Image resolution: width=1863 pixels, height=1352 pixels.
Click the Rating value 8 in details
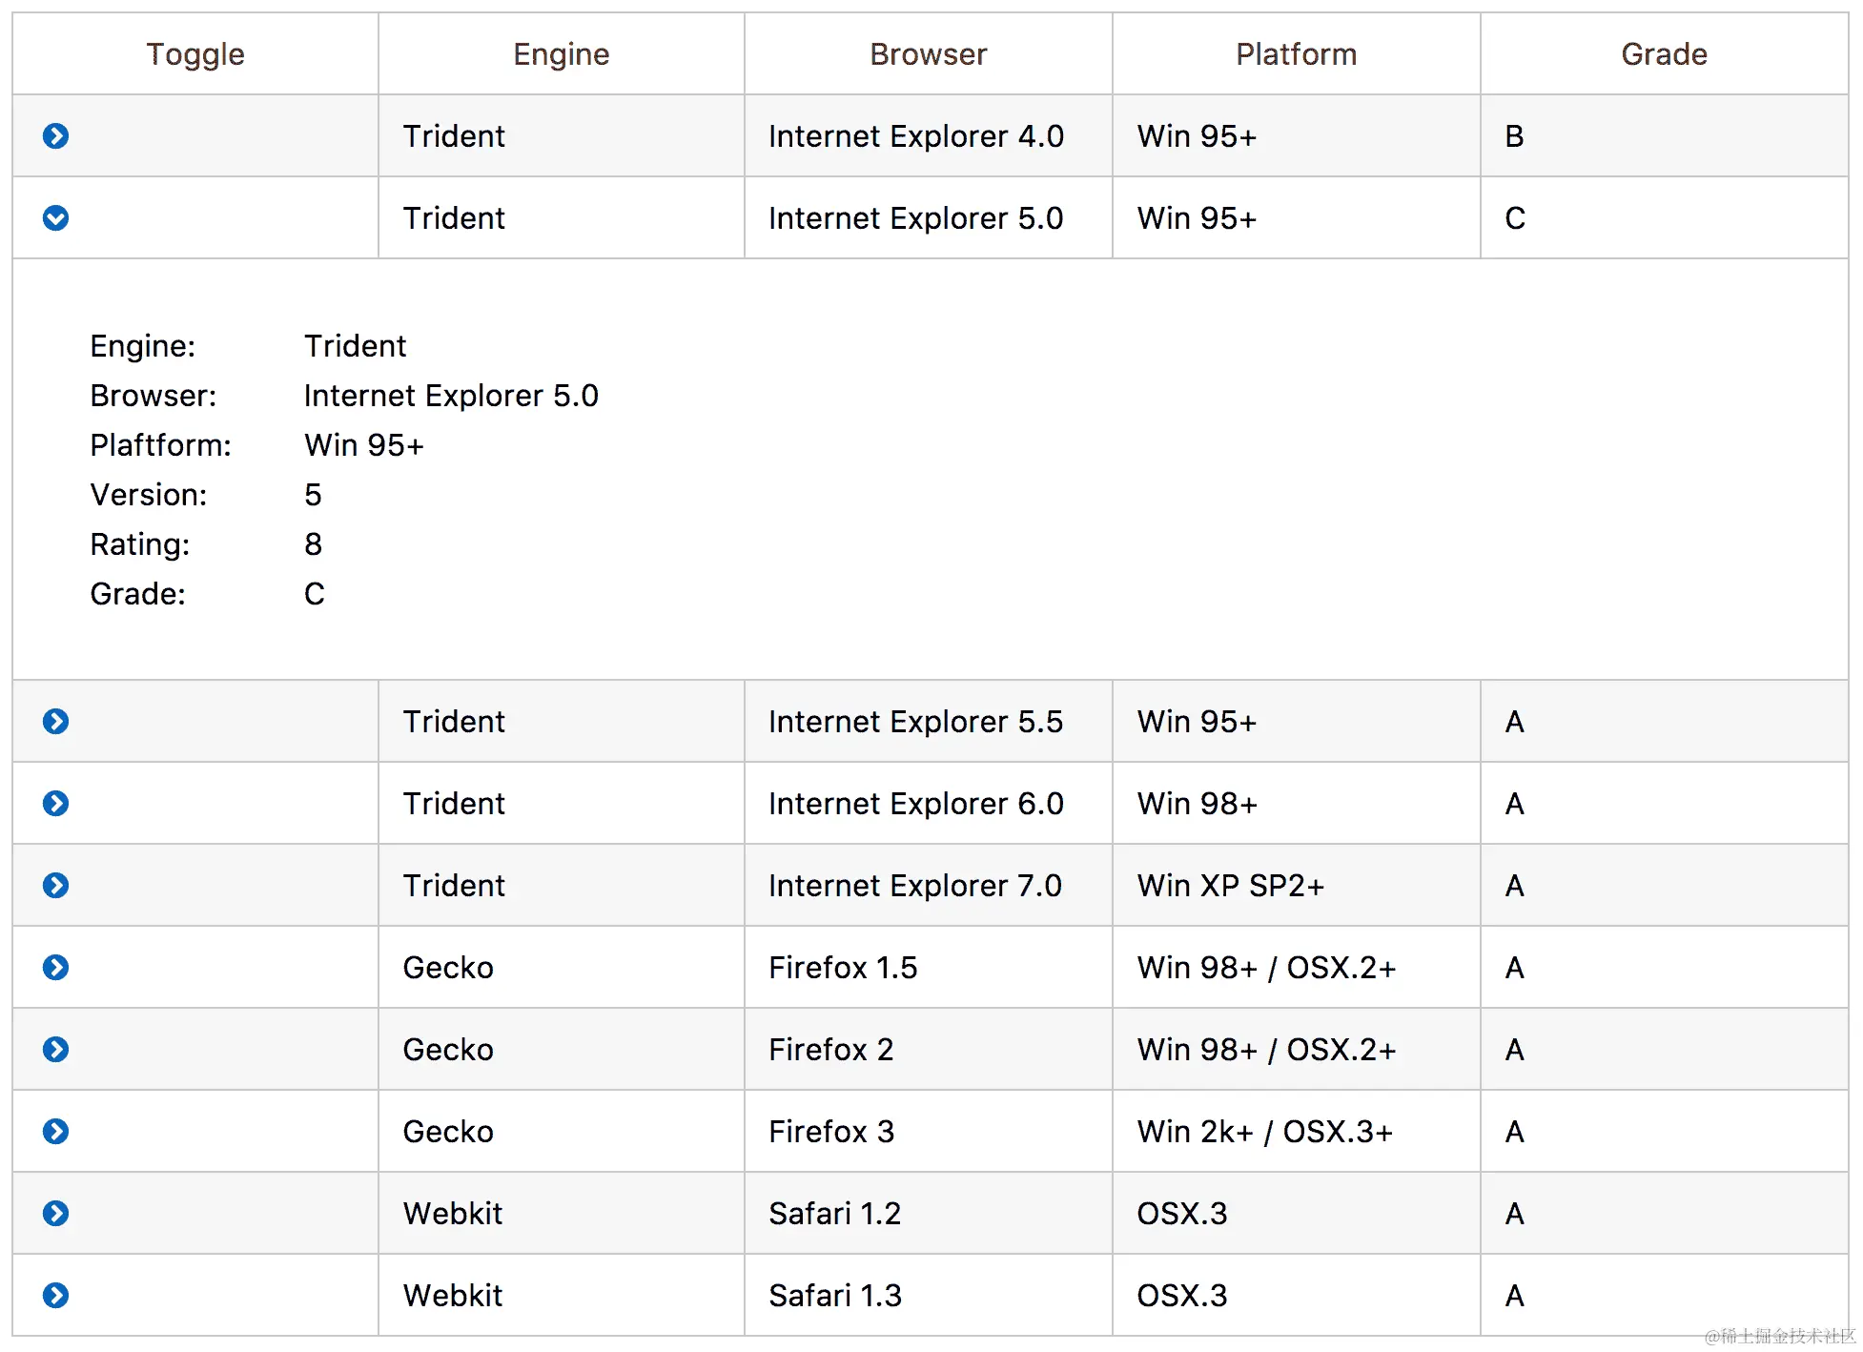pos(313,544)
